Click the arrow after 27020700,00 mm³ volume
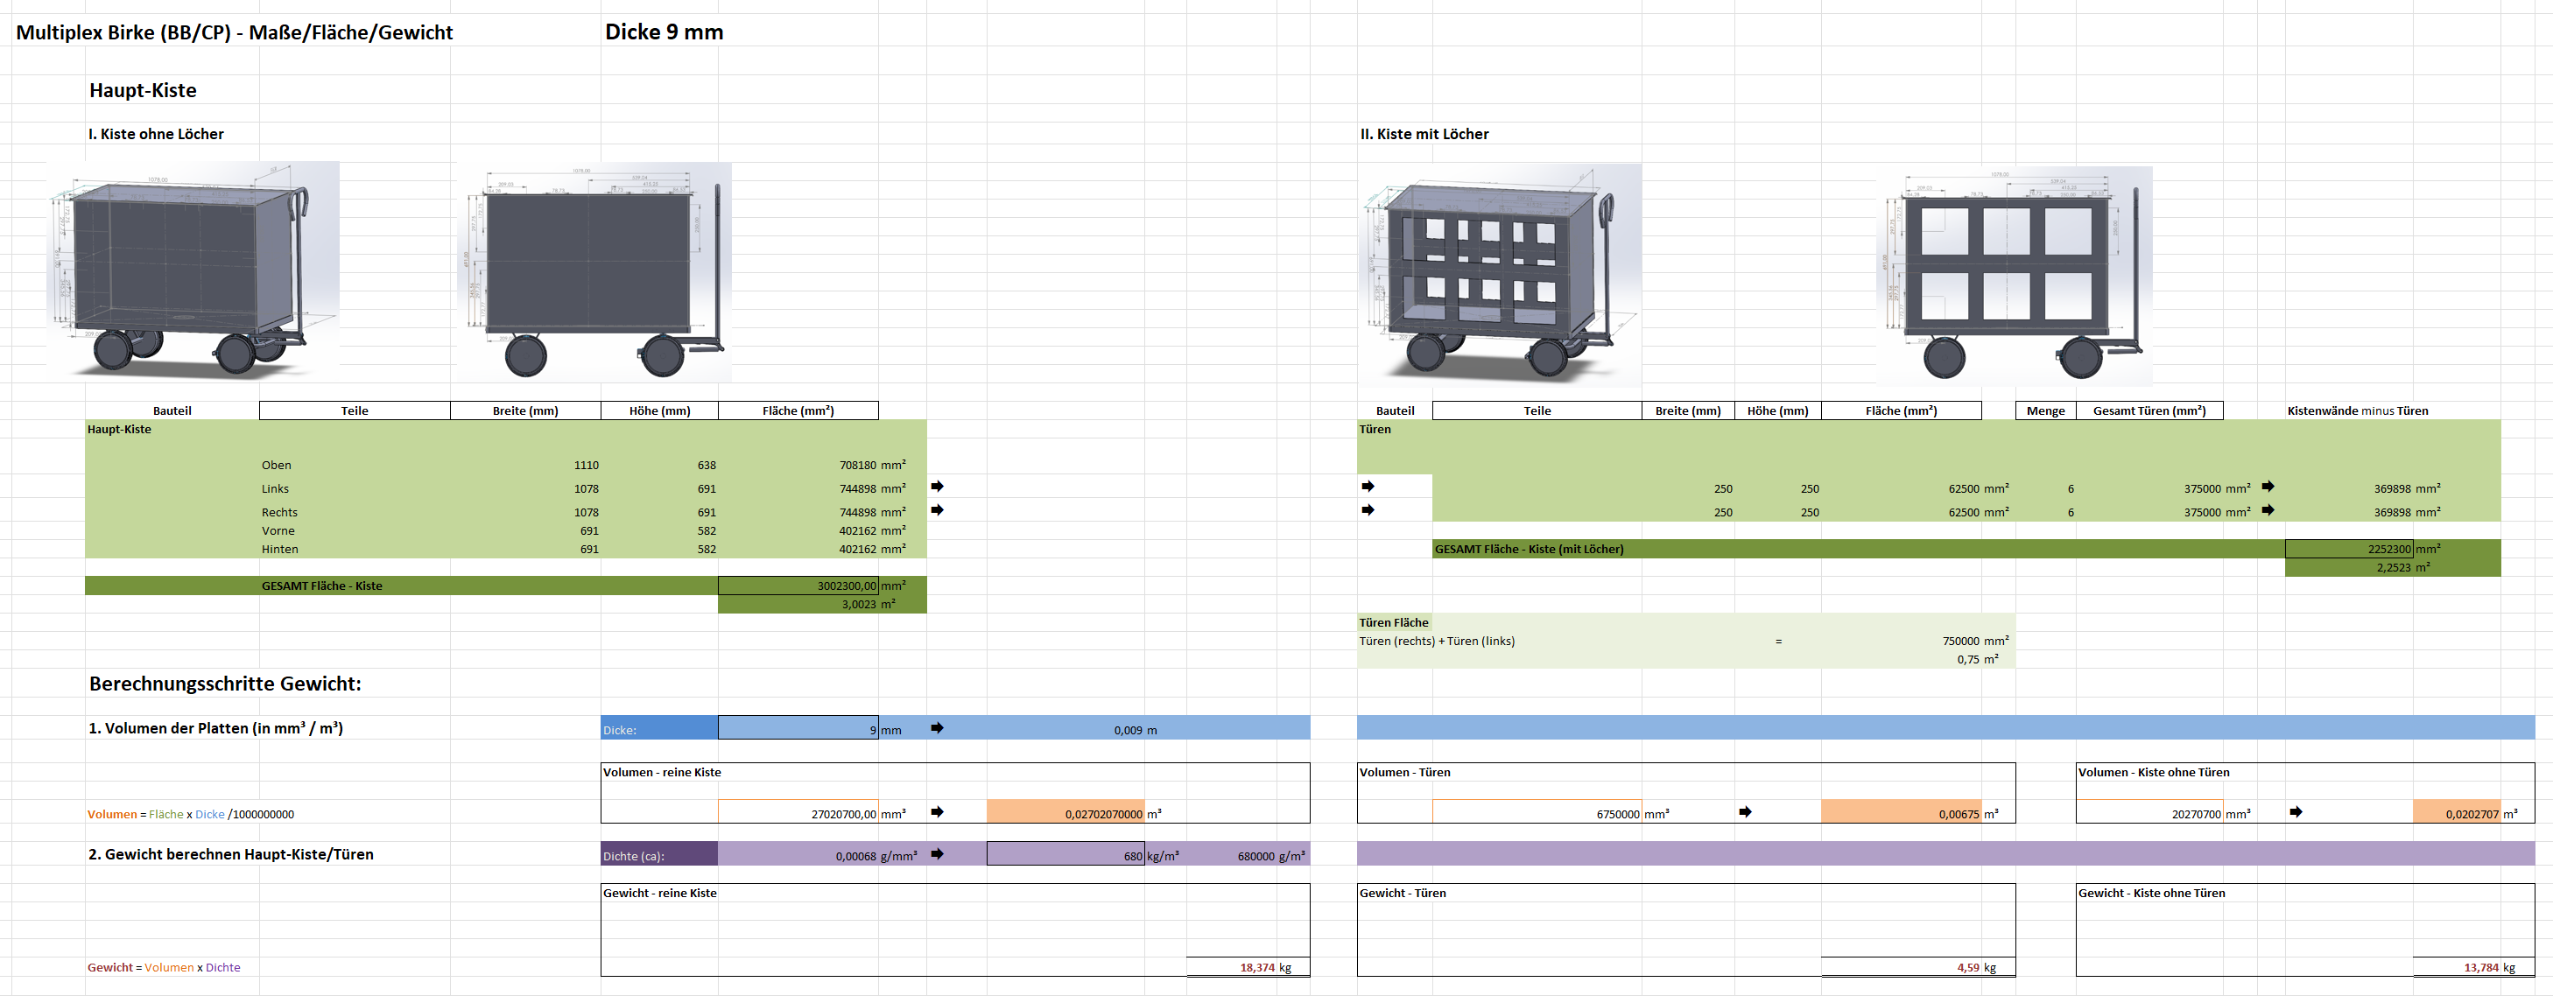The height and width of the screenshot is (996, 2553). tap(937, 813)
